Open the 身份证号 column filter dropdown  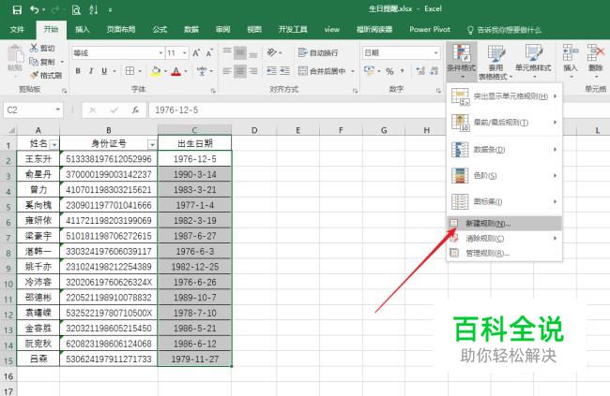pyautogui.click(x=152, y=143)
